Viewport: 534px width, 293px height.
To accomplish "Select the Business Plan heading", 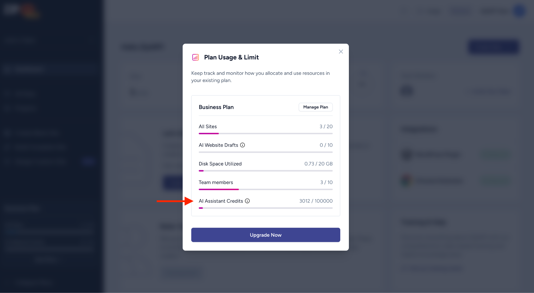I will coord(216,107).
